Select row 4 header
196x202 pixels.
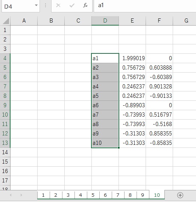pyautogui.click(x=5, y=58)
